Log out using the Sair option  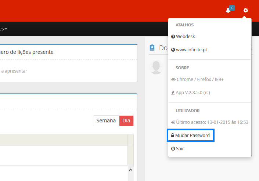tap(180, 149)
